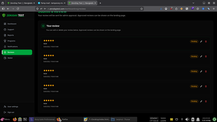Reload the current page
Viewport: 217px width, 122px height.
tap(18, 9)
